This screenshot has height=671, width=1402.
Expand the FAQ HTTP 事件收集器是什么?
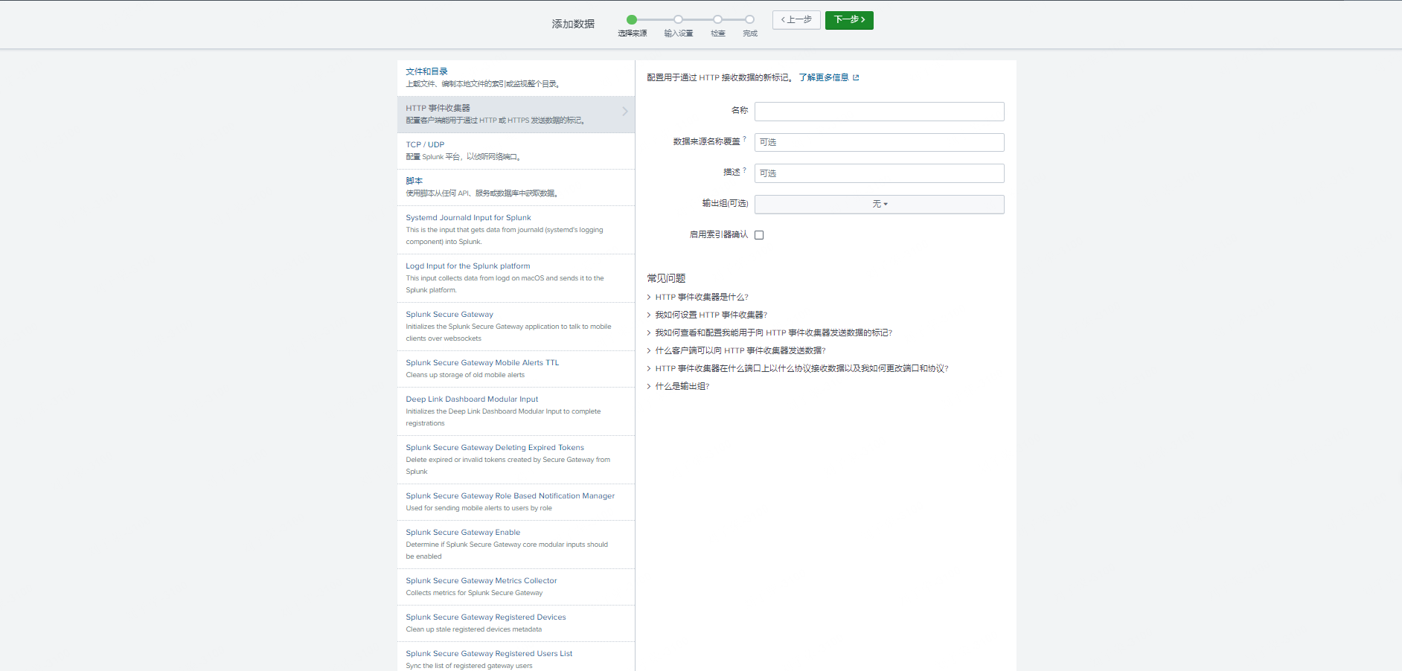click(701, 297)
